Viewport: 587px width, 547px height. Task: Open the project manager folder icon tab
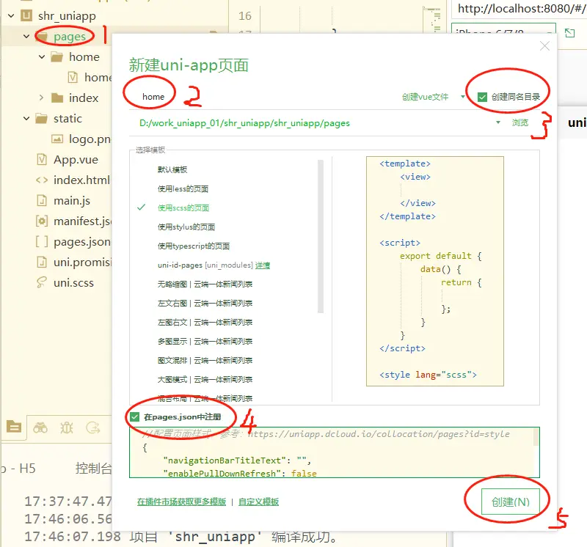pyautogui.click(x=14, y=427)
